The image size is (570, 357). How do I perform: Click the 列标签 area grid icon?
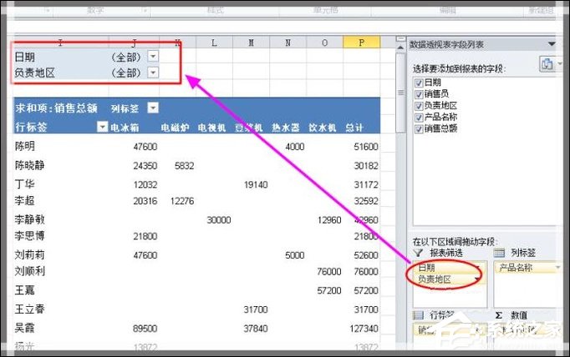[498, 251]
